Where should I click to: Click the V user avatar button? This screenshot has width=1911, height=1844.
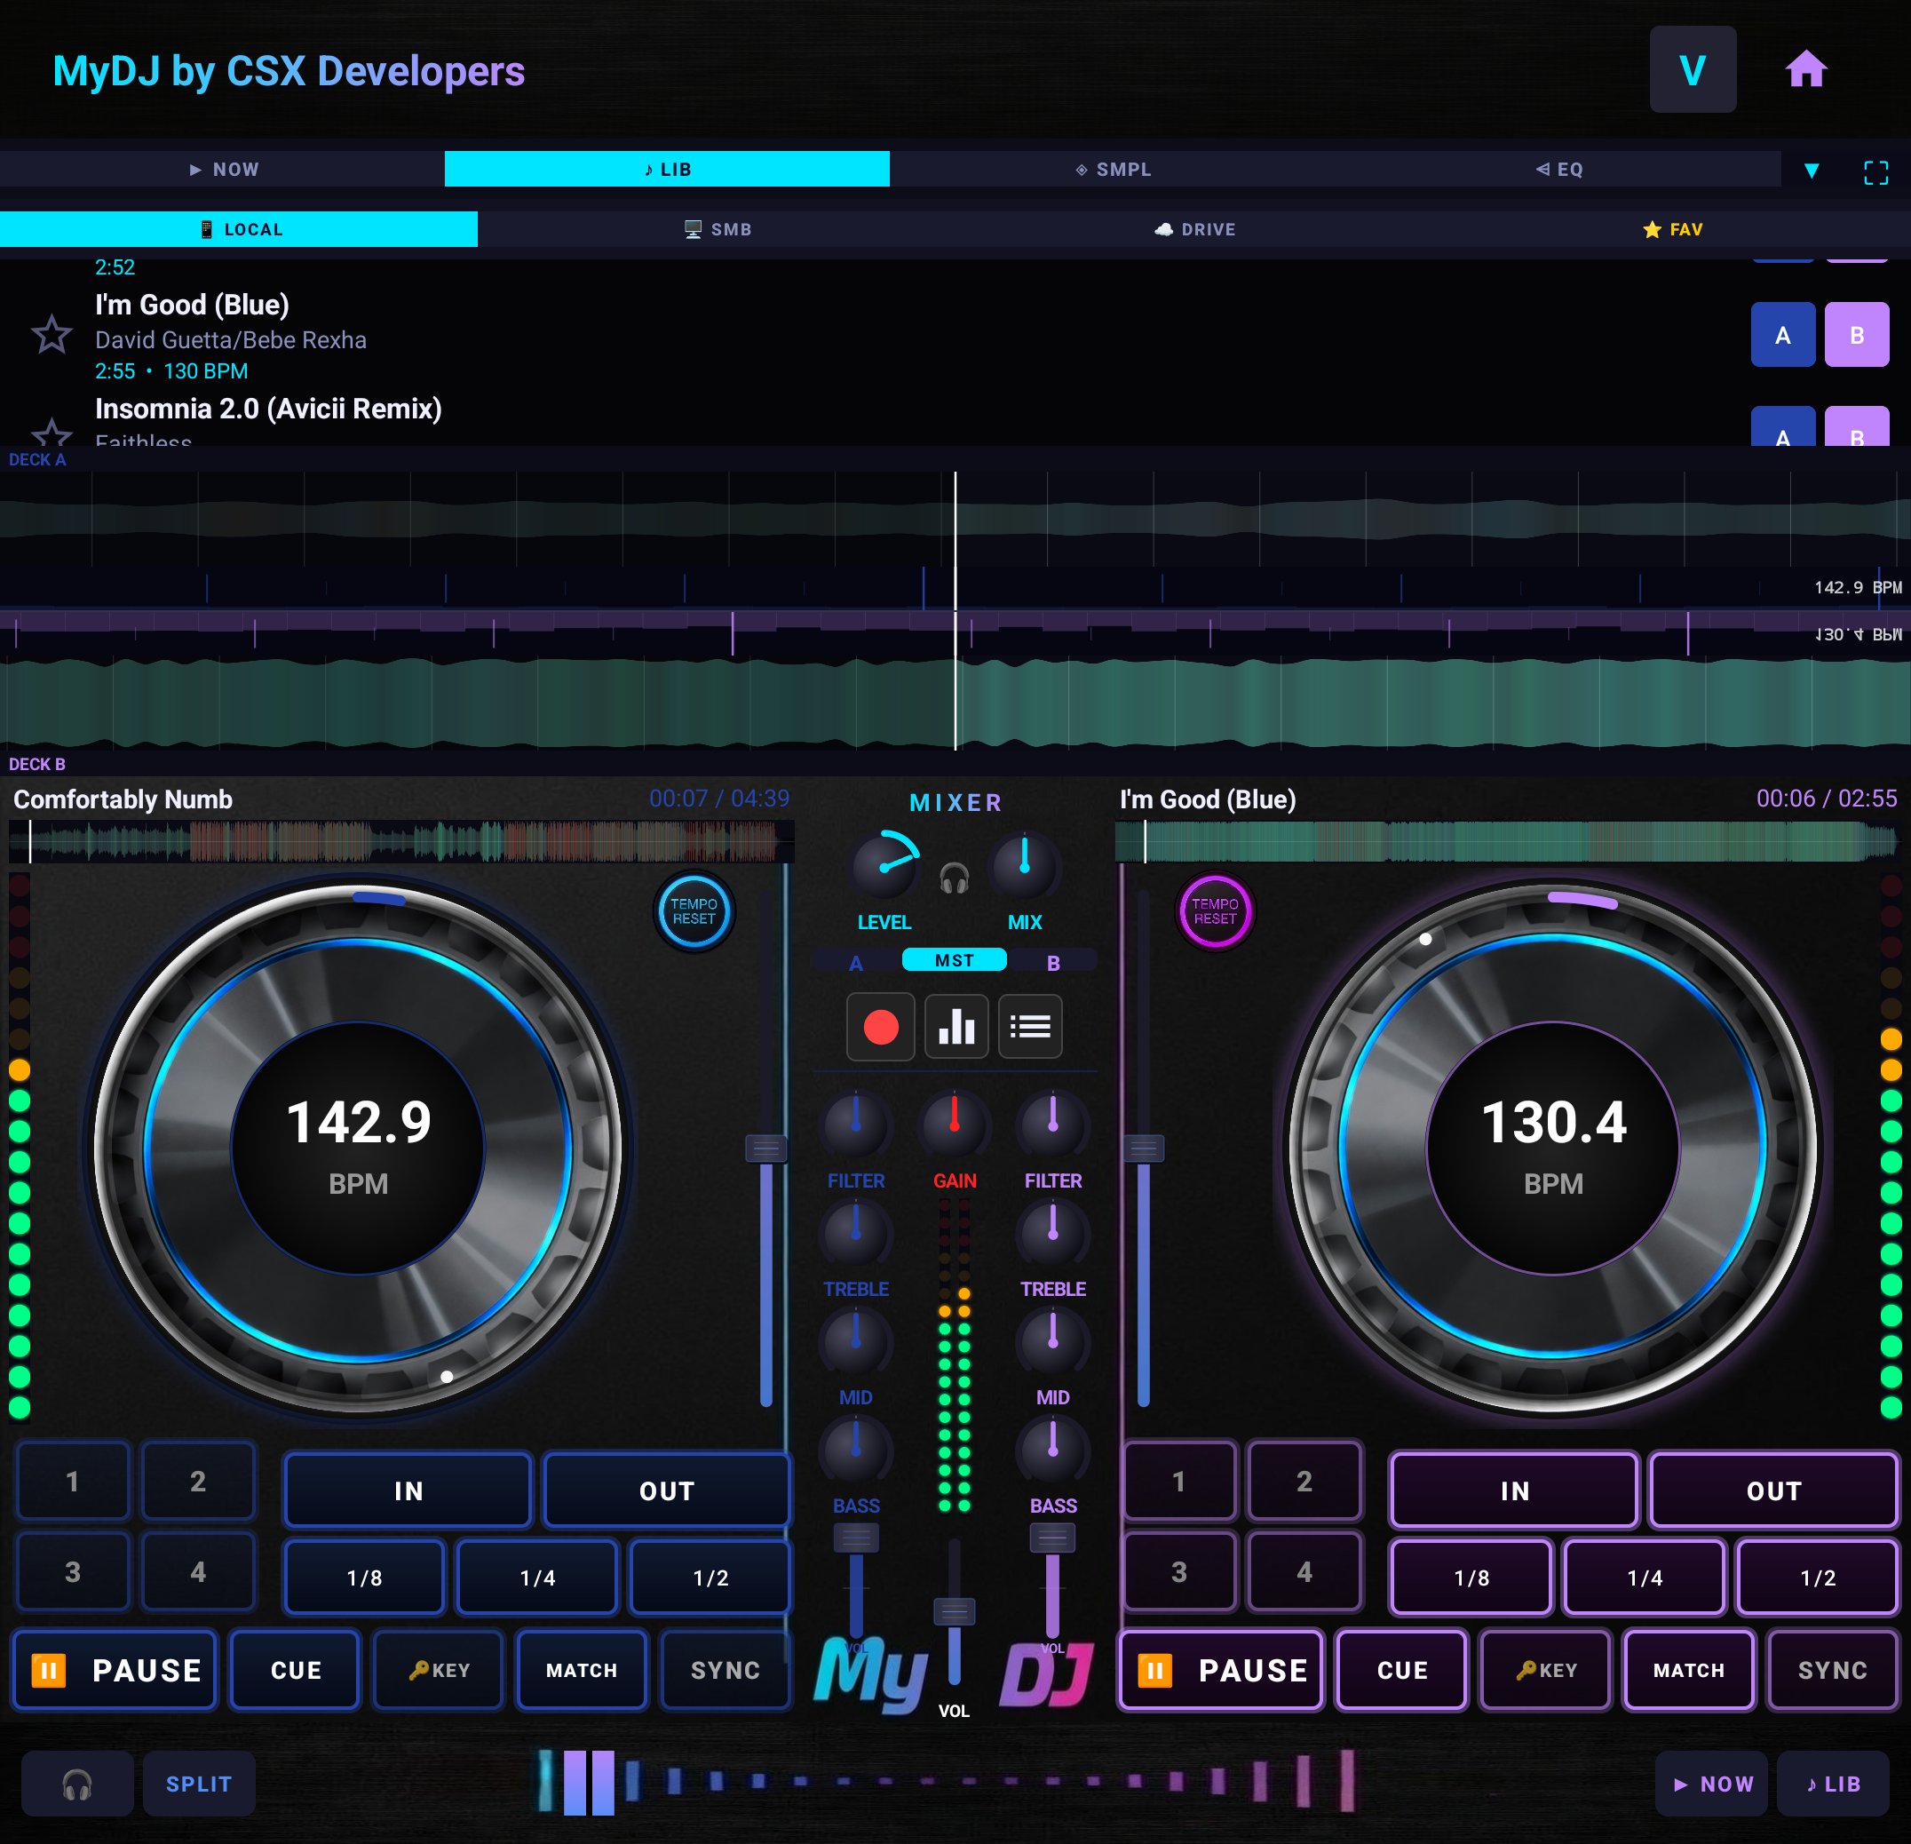click(1693, 69)
